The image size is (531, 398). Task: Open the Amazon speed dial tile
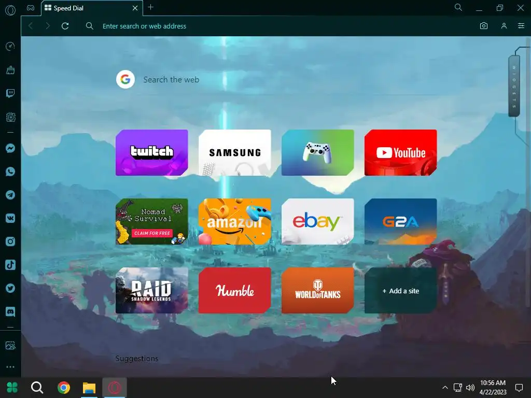[x=235, y=222]
